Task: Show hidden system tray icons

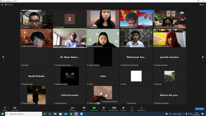Action: (184, 114)
